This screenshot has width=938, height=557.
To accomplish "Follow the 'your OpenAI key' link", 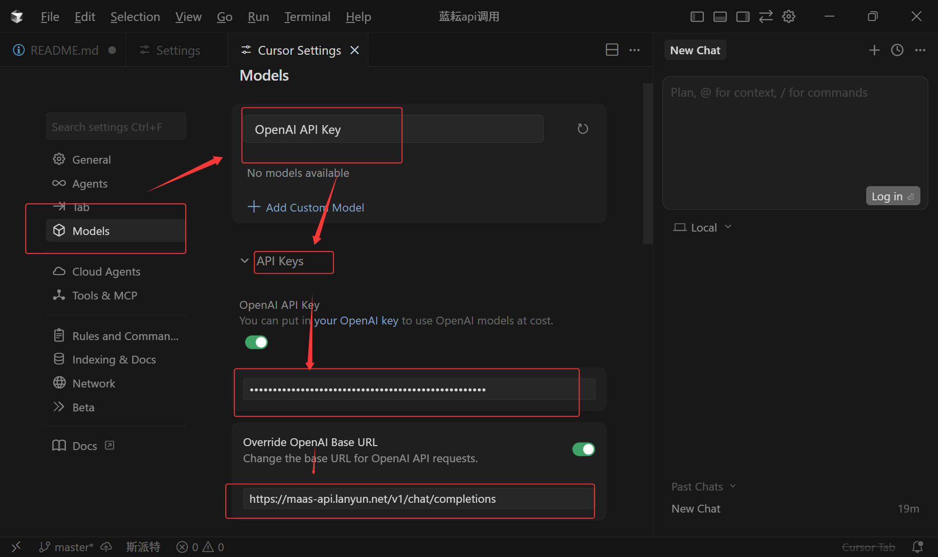I will pyautogui.click(x=356, y=321).
